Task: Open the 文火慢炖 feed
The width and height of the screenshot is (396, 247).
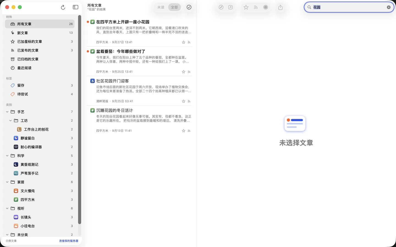Action: (x=40, y=191)
